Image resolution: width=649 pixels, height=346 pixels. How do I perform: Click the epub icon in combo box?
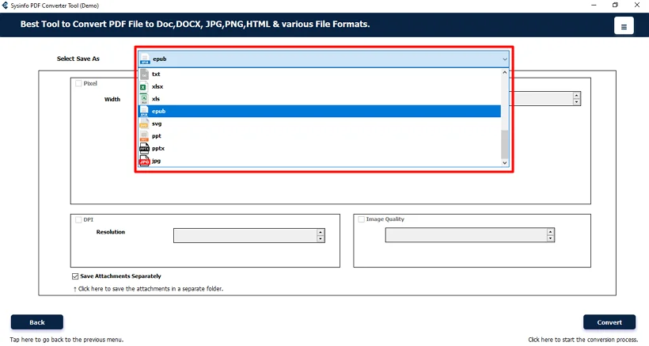pos(145,59)
